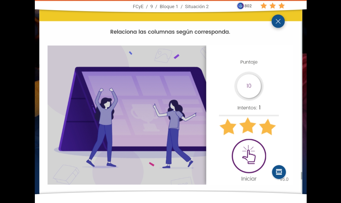Click the Iniciar text label
This screenshot has width=341, height=203.
pyautogui.click(x=249, y=179)
